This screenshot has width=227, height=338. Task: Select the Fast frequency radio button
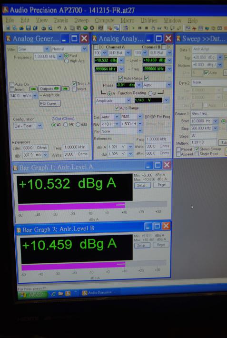point(67,56)
